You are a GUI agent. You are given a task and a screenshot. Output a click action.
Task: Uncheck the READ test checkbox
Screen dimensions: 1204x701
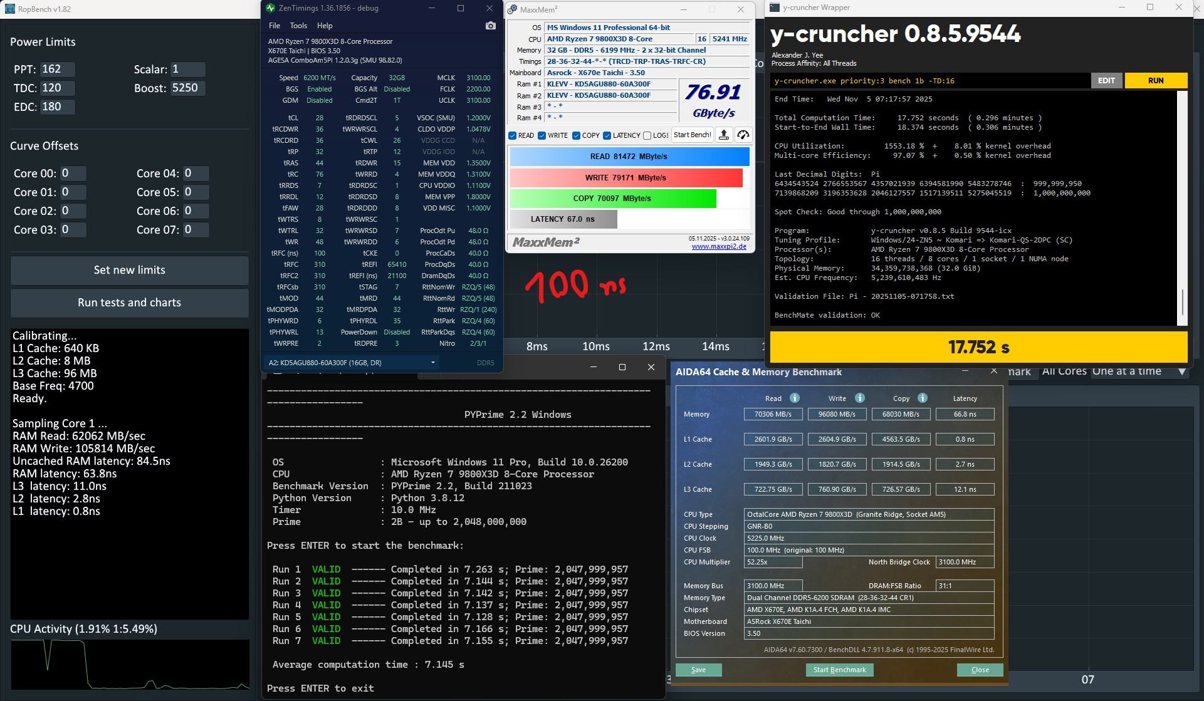513,135
